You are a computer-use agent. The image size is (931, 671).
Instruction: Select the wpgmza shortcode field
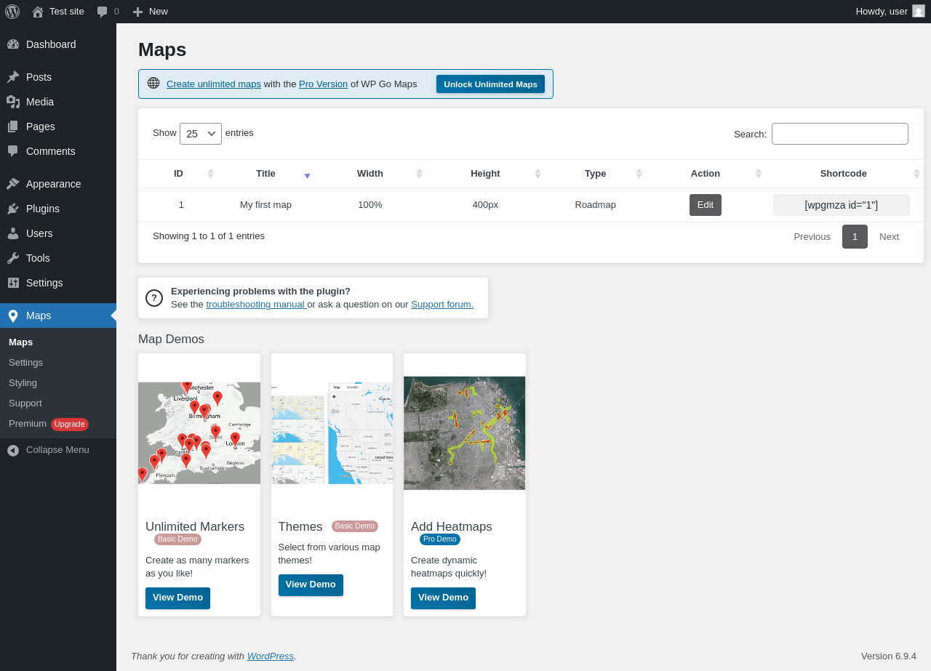(x=841, y=205)
